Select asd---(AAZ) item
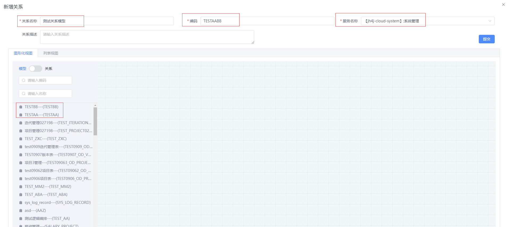The width and height of the screenshot is (508, 227). [35, 211]
